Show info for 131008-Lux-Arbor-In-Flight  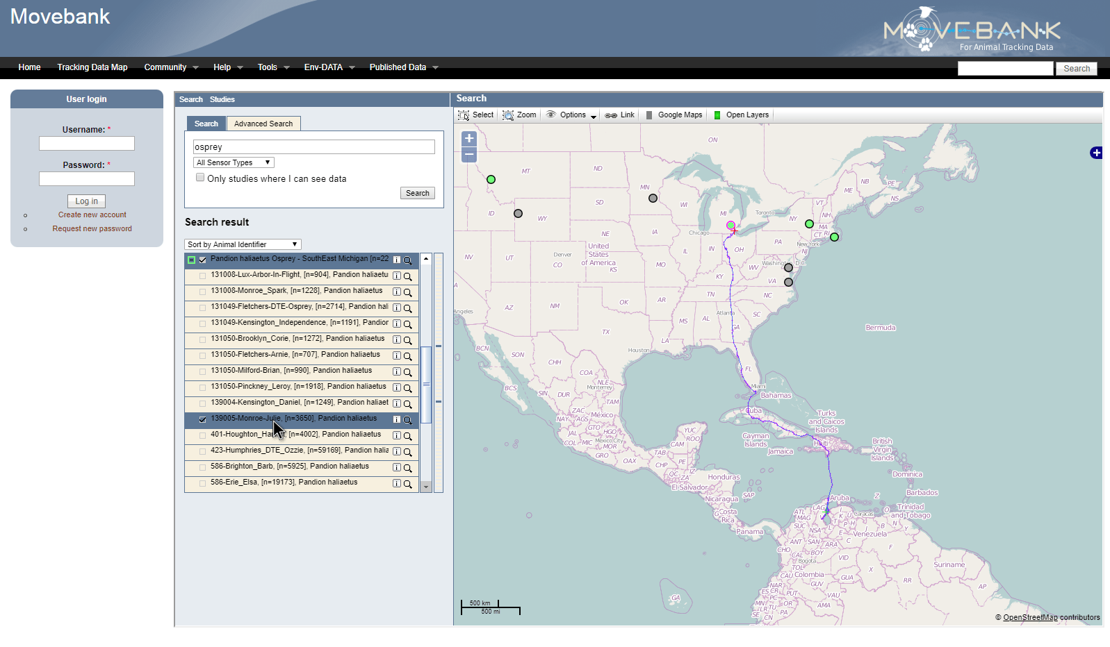tap(397, 276)
